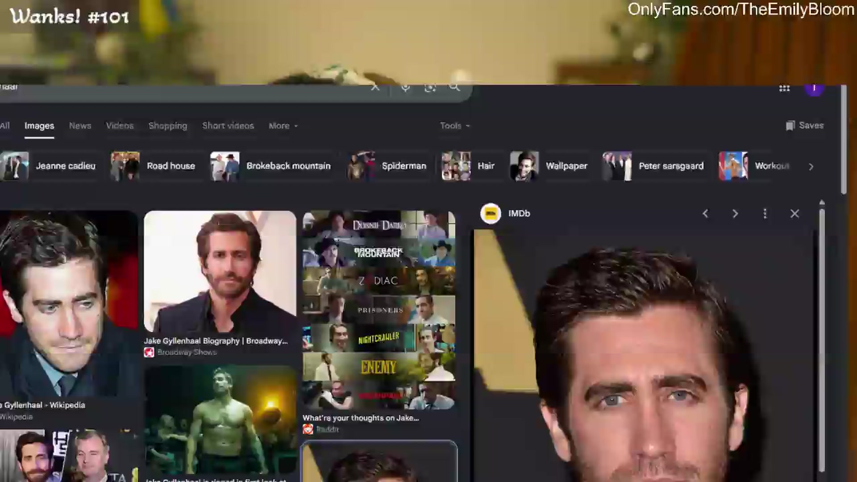Viewport: 857px width, 482px height.
Task: Open the shirtless fighter image thumbnail
Action: [220, 420]
